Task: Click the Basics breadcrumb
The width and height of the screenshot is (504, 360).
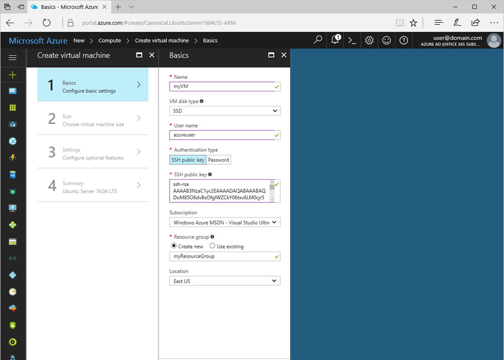Action: 210,41
